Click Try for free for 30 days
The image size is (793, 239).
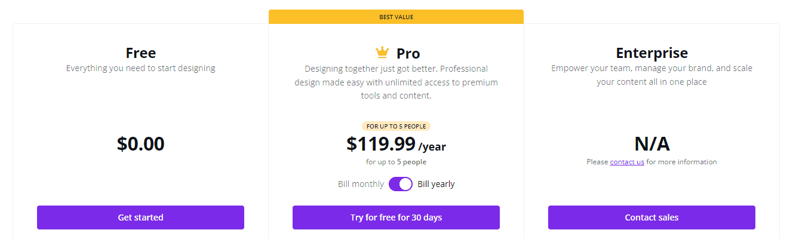click(396, 217)
